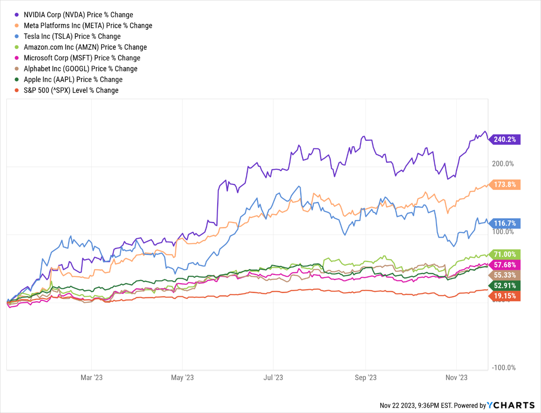Click the orange Meta Platforms legend dot
This screenshot has height=413, width=541.
[x=17, y=26]
